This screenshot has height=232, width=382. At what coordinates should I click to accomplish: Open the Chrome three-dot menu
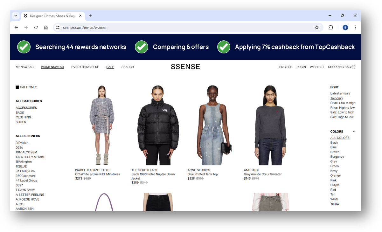coord(355,28)
